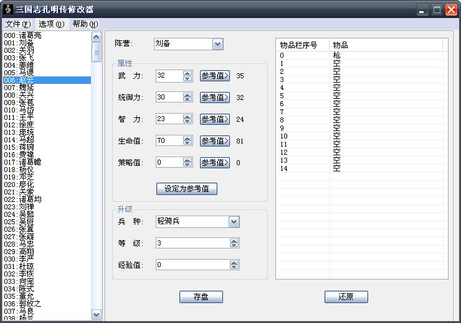This screenshot has height=323, width=461.
Task: Click the 武力 spinner arrows
Action: 188,76
